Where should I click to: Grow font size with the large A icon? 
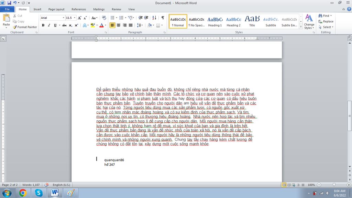79,18
